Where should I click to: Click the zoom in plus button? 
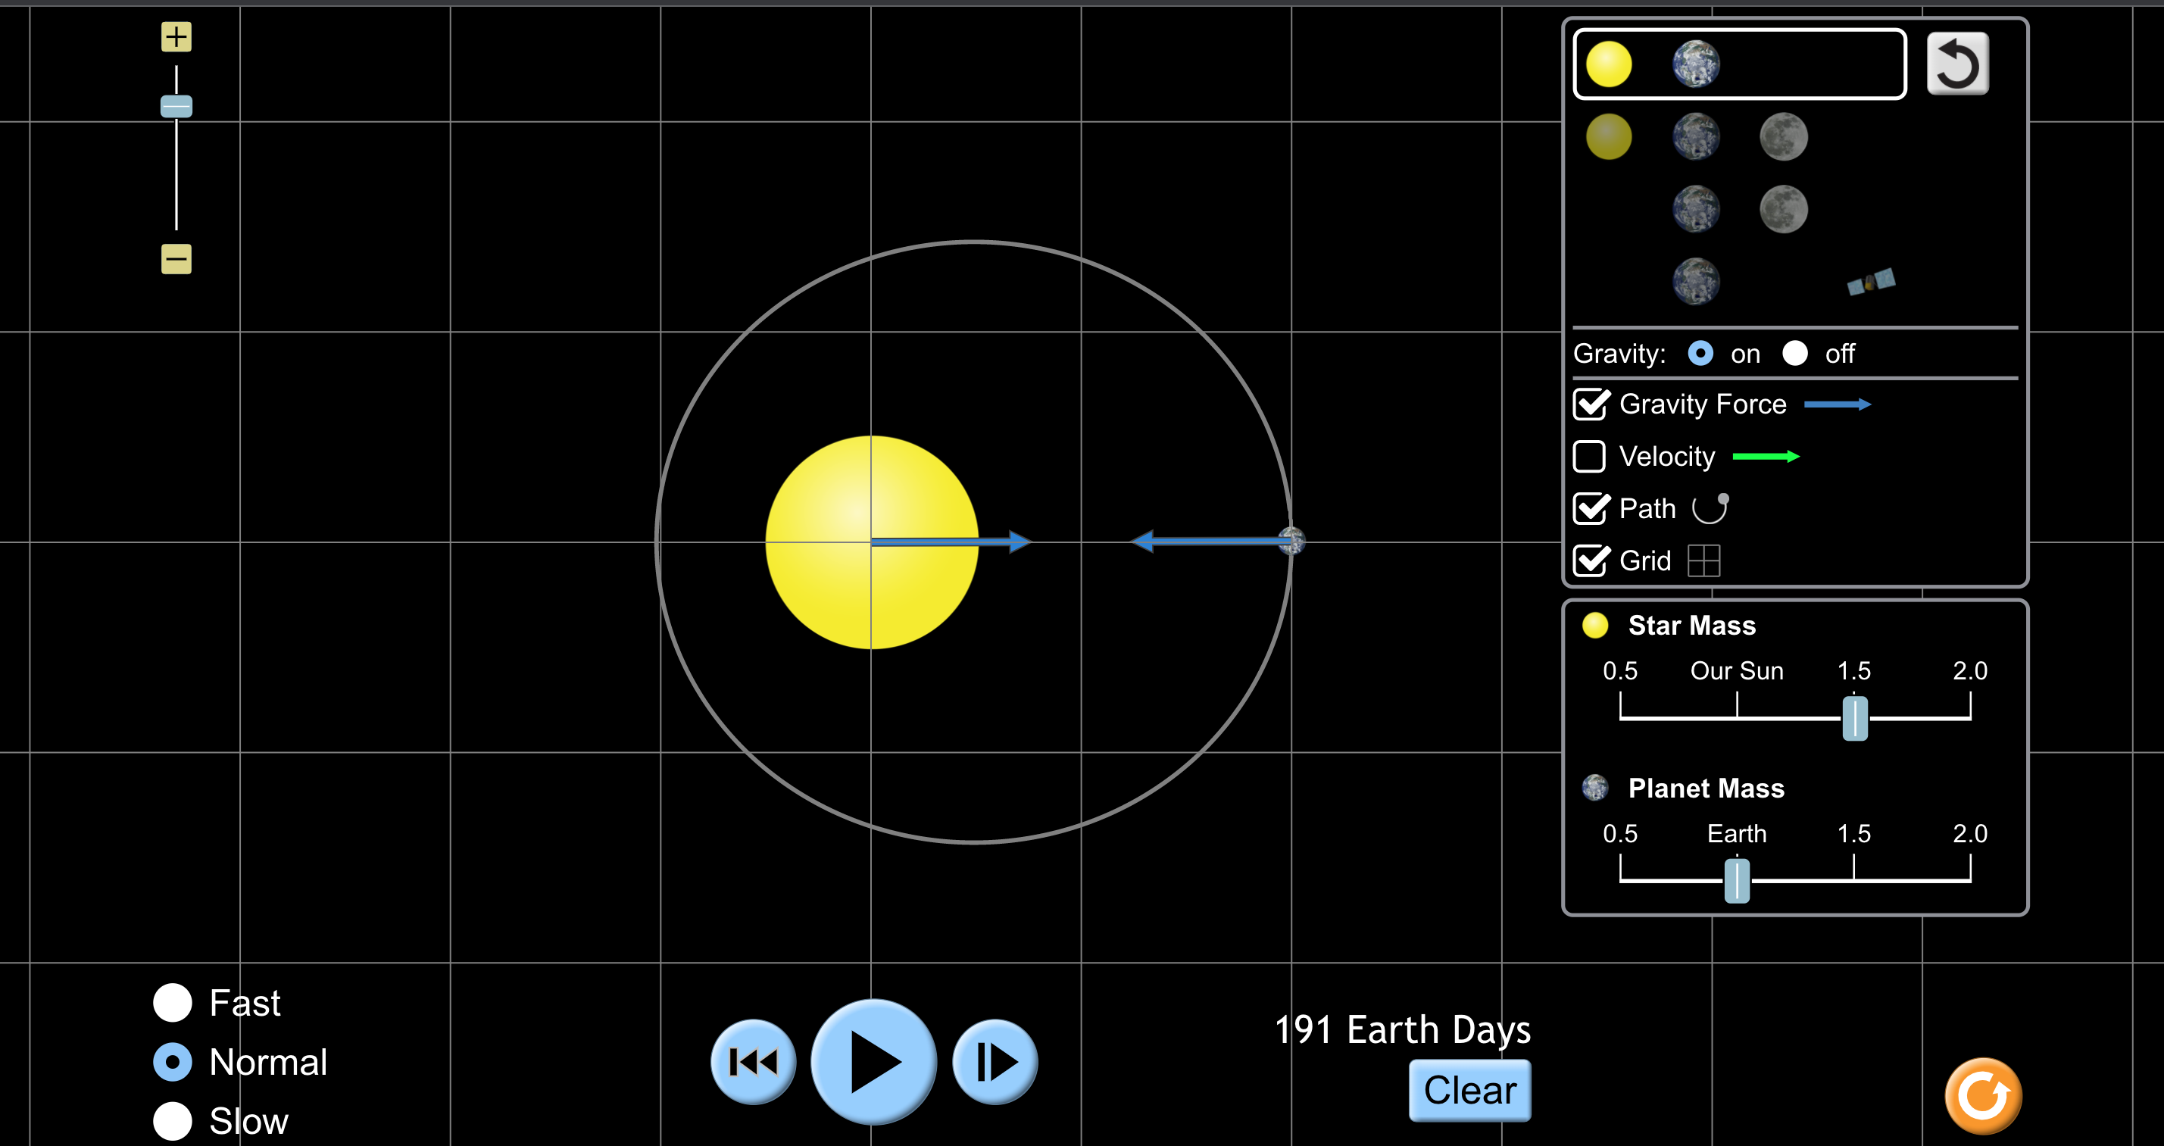(176, 36)
